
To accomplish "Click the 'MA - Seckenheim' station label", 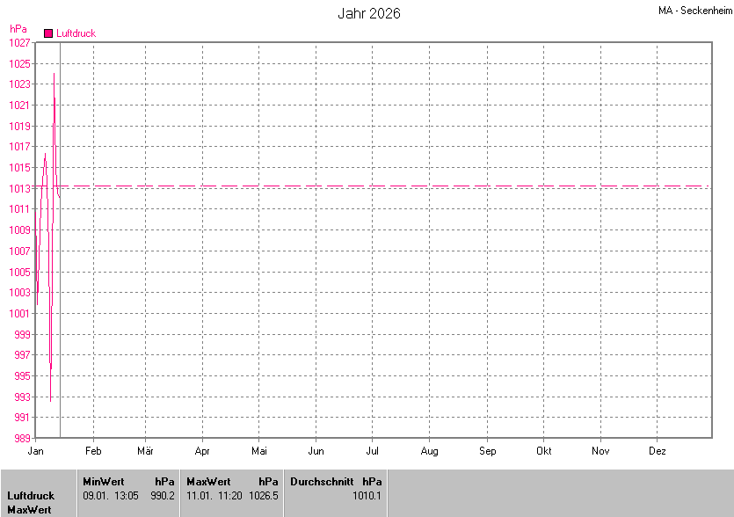I will tap(694, 11).
